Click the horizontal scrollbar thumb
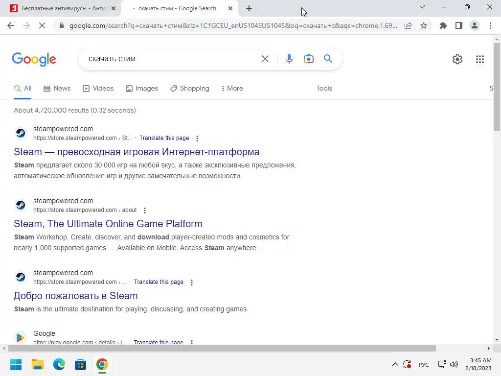This screenshot has height=376, width=501. coord(222,348)
